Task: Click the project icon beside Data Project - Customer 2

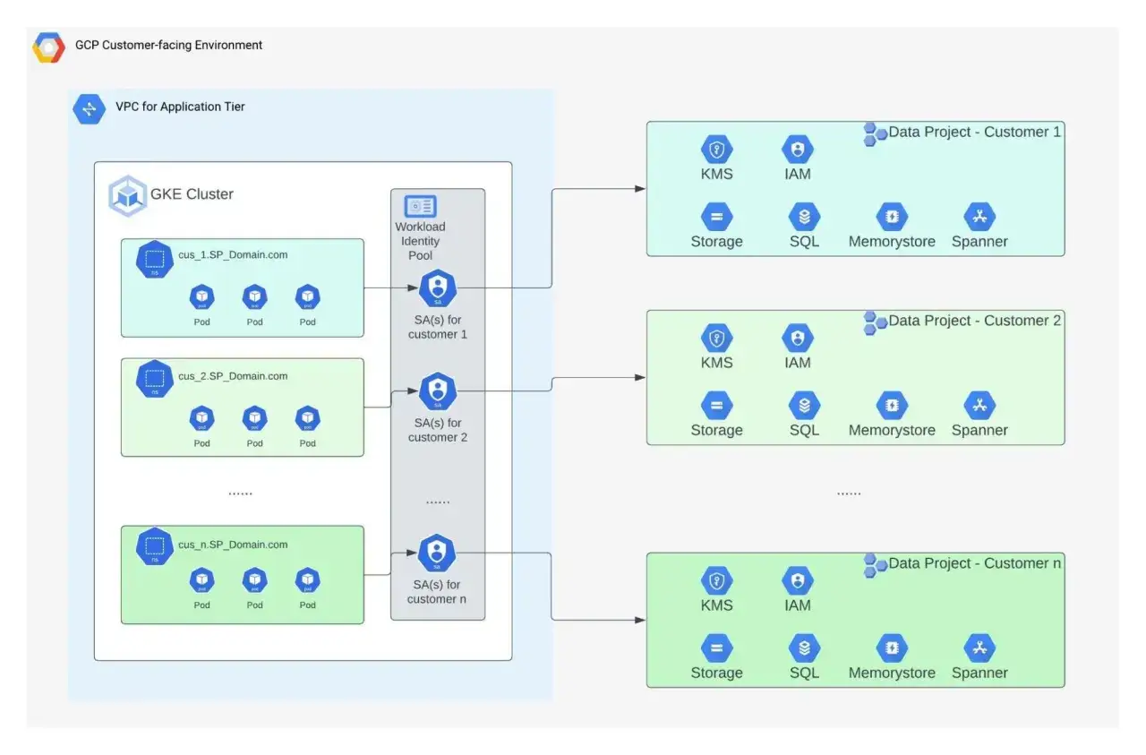Action: [x=875, y=323]
